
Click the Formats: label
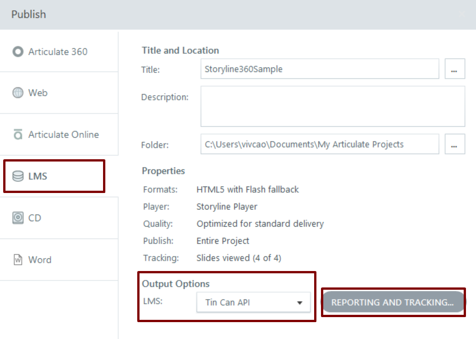click(160, 189)
